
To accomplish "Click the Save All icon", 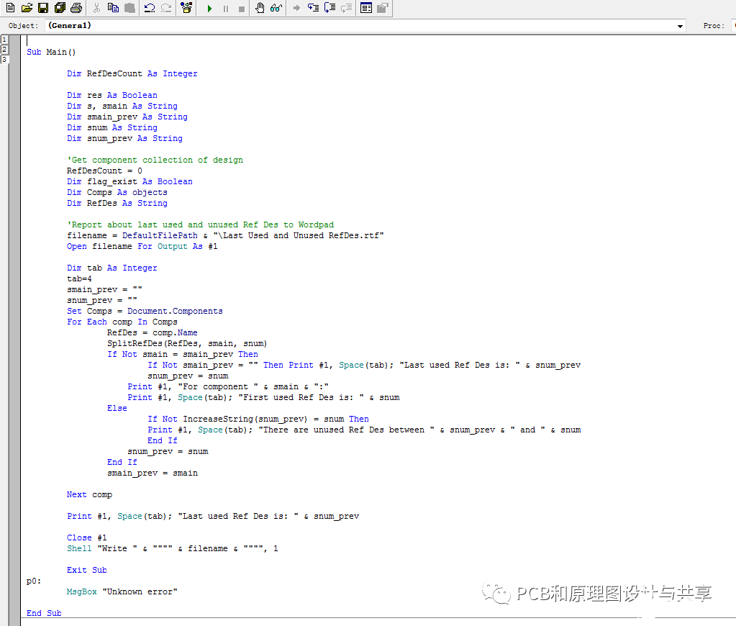I will click(60, 8).
